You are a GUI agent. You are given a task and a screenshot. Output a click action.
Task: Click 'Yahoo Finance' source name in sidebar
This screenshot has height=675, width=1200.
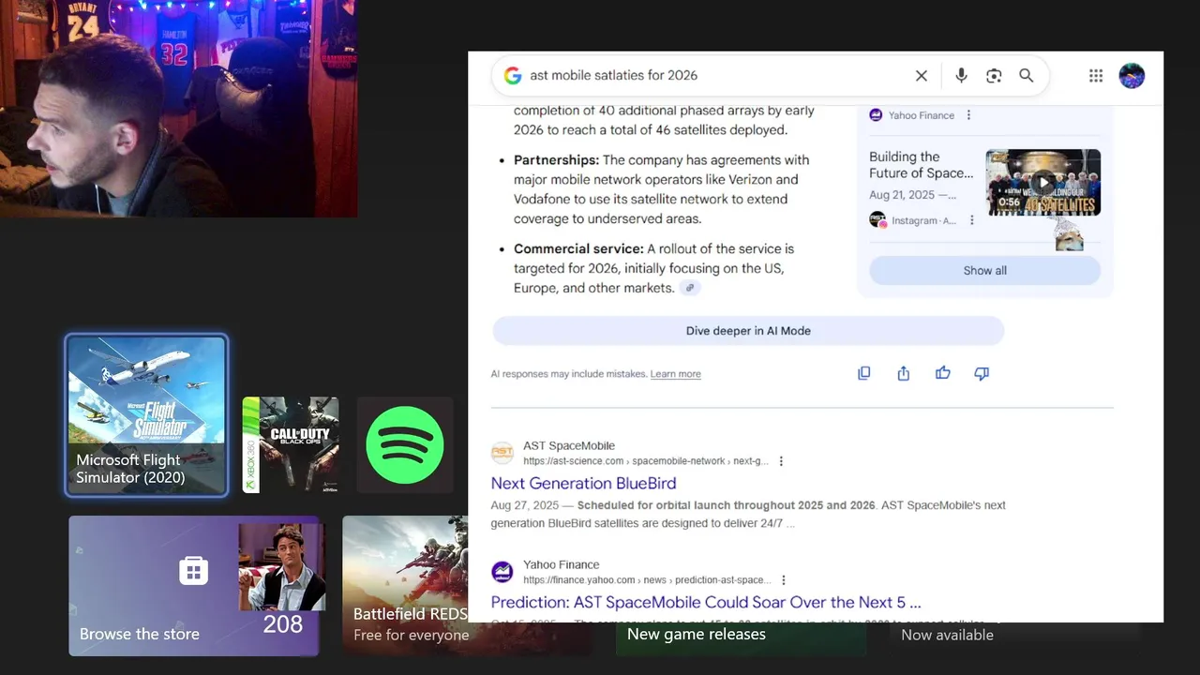coord(922,115)
